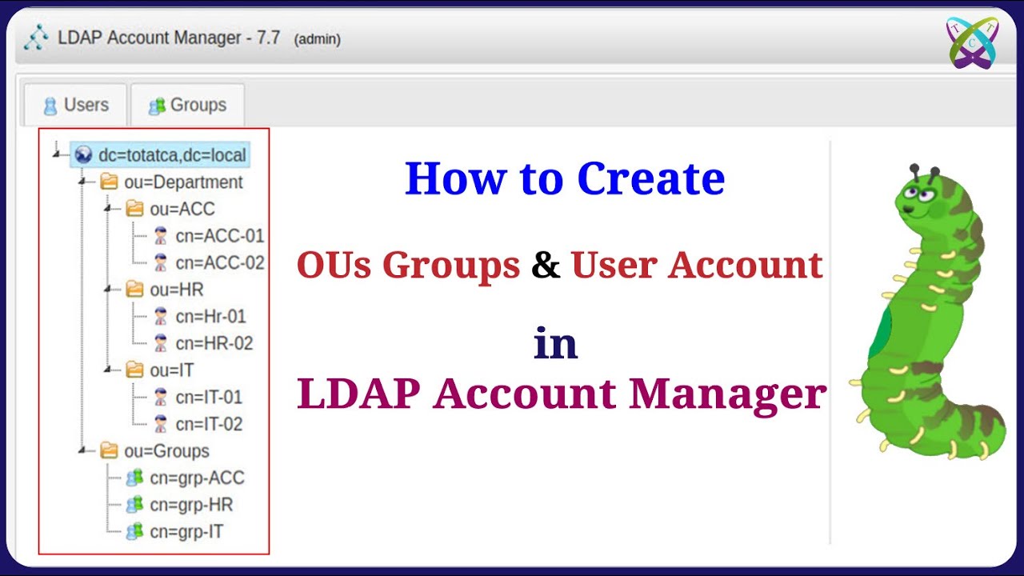Select the cn=ACC-02 label
Screen dimensions: 1024x576
point(220,262)
